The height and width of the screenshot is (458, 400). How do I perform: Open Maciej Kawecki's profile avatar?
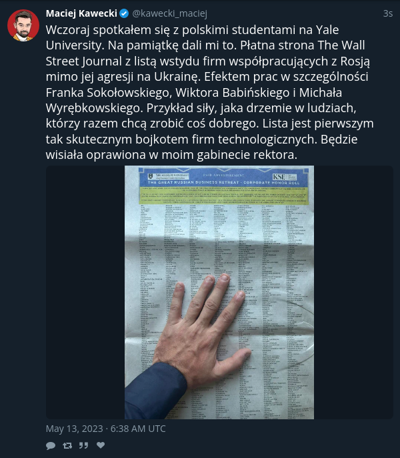(23, 25)
